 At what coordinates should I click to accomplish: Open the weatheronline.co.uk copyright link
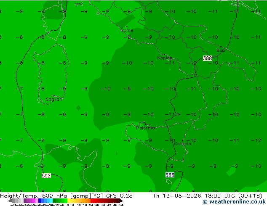pyautogui.click(x=234, y=202)
